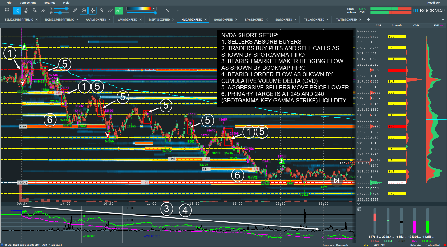447x247 pixels.
Task: Switch to the NQM2.CME@RITHMIC tab
Action: 59,19
